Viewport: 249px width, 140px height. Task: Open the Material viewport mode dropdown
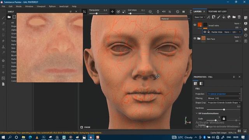pyautogui.click(x=175, y=19)
